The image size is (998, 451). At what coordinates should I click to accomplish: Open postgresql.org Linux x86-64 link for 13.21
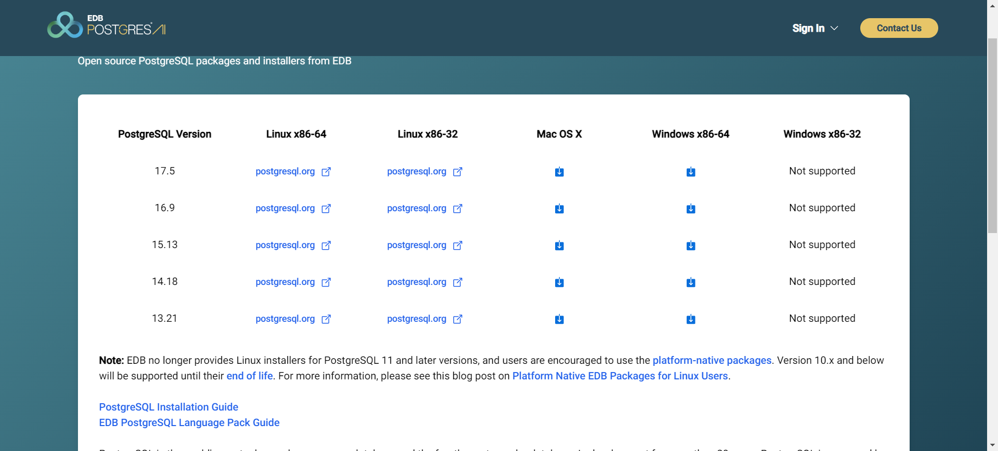(293, 319)
